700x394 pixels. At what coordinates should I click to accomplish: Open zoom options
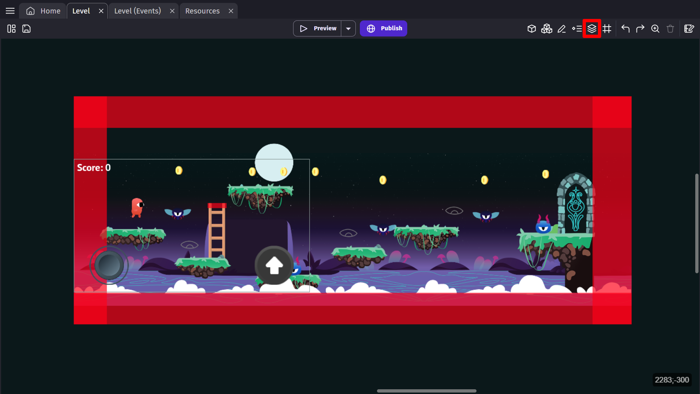tap(655, 28)
